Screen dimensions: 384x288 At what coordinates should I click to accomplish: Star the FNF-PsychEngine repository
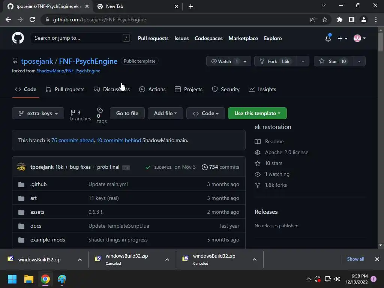pos(333,61)
